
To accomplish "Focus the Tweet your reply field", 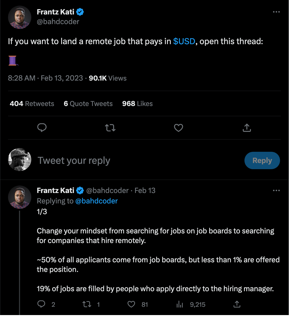I will point(134,161).
